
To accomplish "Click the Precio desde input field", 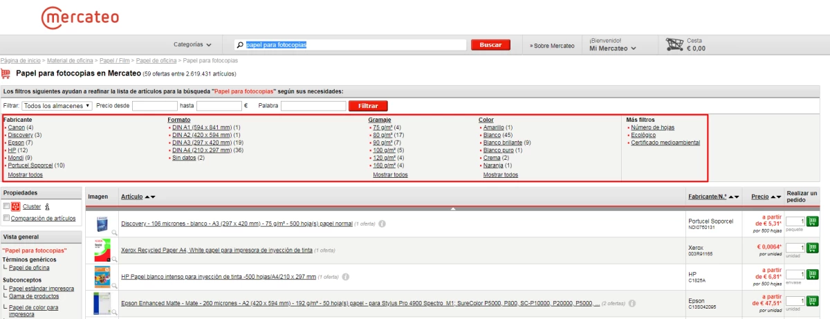I will [155, 106].
